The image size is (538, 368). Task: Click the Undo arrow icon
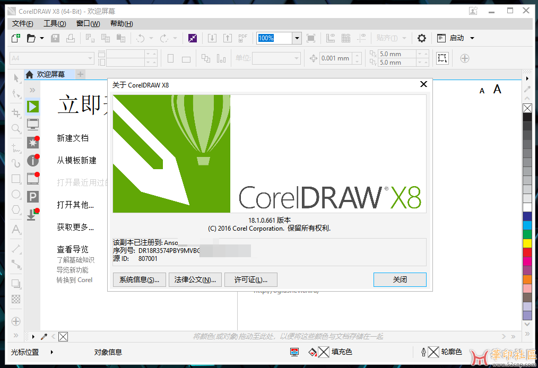point(140,38)
